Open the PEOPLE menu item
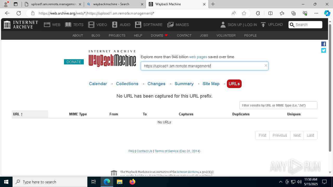Screen dimensions: 333x187 (251, 35)
